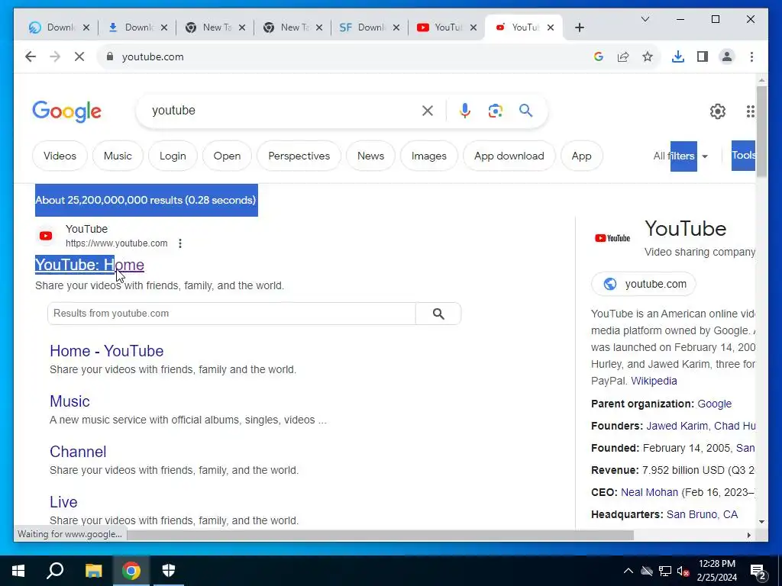Open the Channel sitelink
Image resolution: width=782 pixels, height=586 pixels.
(x=78, y=452)
